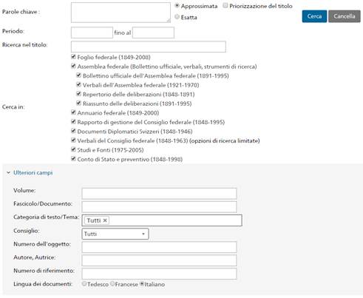Viewport: 363px width, 298px height.
Task: Collapse the Ulteriori campi chevron
Action: (x=8, y=172)
